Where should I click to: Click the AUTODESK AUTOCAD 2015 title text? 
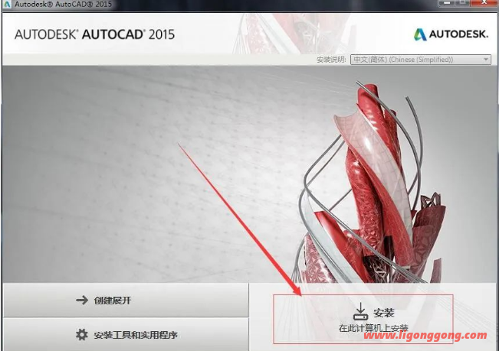tap(94, 34)
